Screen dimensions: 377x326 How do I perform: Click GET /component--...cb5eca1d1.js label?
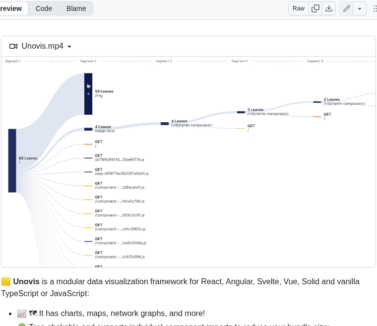click(120, 185)
